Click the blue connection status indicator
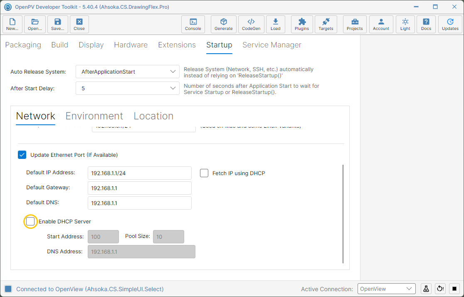Viewport: 464px width, 297px height. coord(8,289)
